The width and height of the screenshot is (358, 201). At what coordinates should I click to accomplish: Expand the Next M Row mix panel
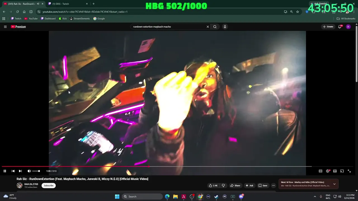[334, 184]
